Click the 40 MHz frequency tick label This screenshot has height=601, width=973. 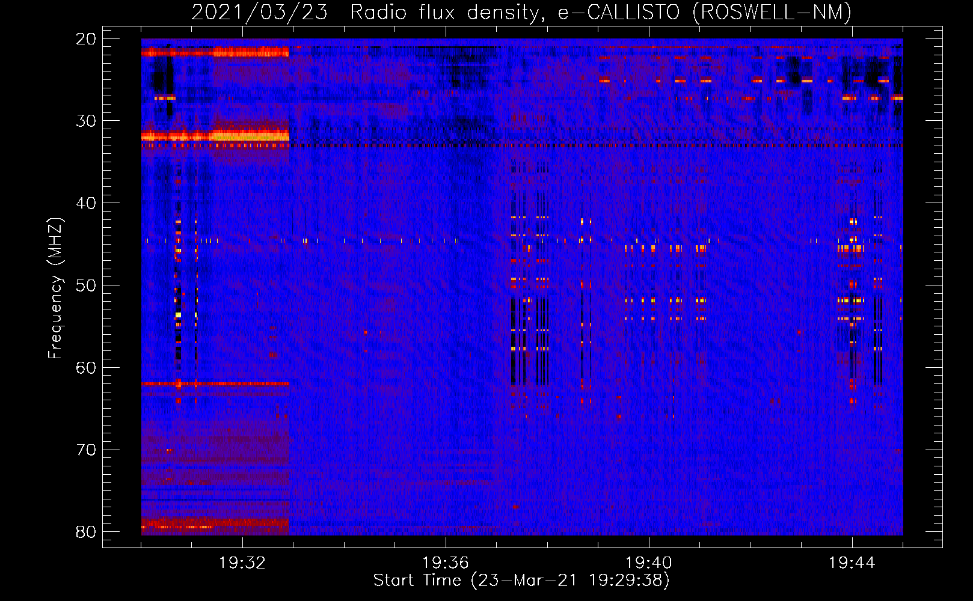[86, 203]
